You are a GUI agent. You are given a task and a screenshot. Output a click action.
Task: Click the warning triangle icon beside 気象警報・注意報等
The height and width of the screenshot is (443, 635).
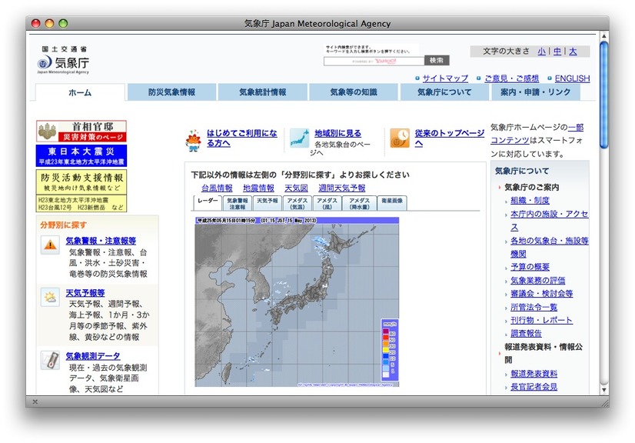(50, 245)
